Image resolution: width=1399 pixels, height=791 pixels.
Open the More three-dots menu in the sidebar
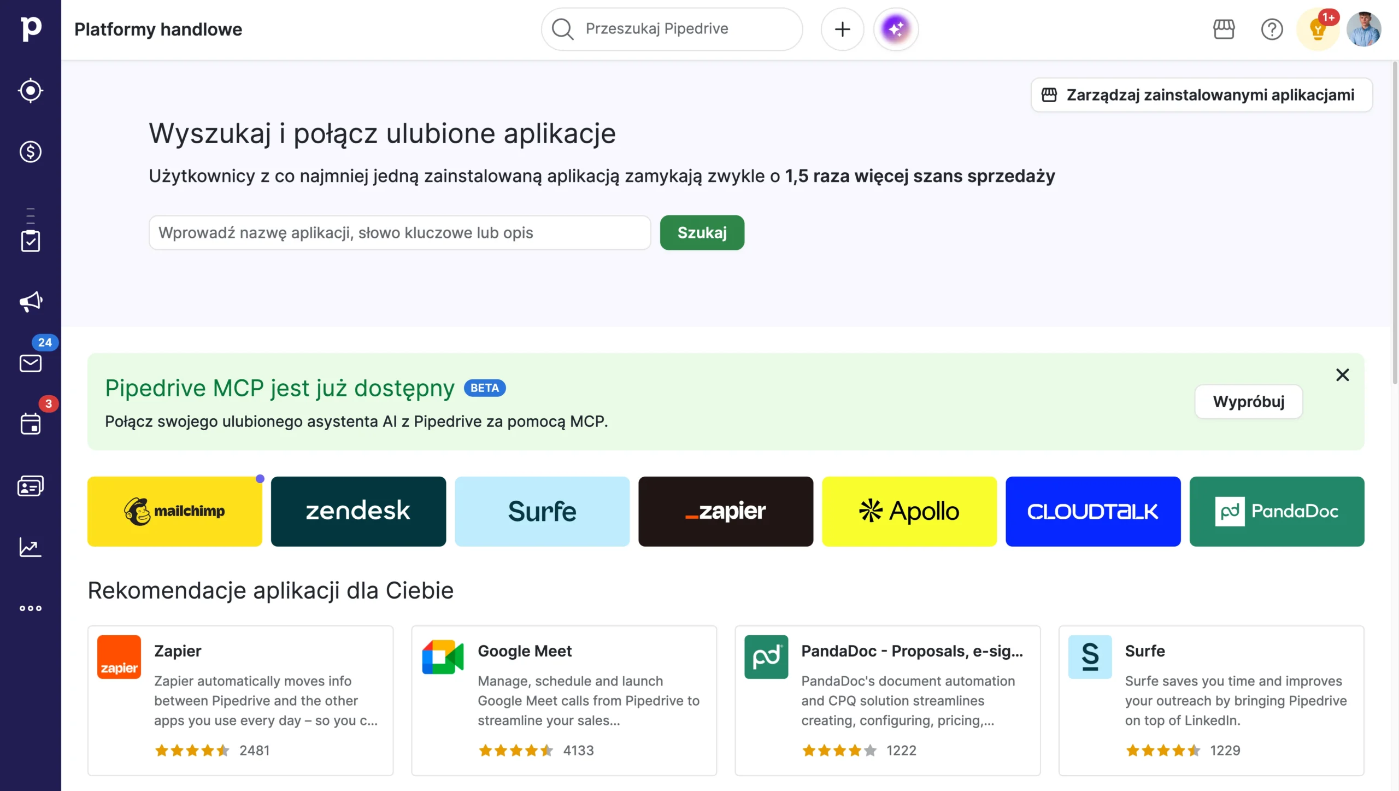[x=31, y=608]
